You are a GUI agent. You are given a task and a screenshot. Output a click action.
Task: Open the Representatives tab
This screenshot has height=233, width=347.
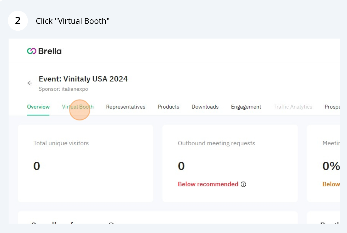(126, 107)
